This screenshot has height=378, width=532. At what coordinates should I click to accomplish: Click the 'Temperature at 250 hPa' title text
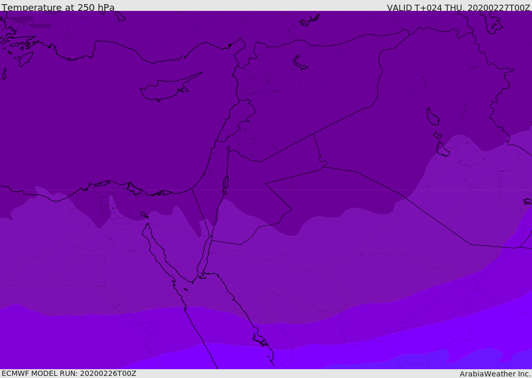[58, 7]
